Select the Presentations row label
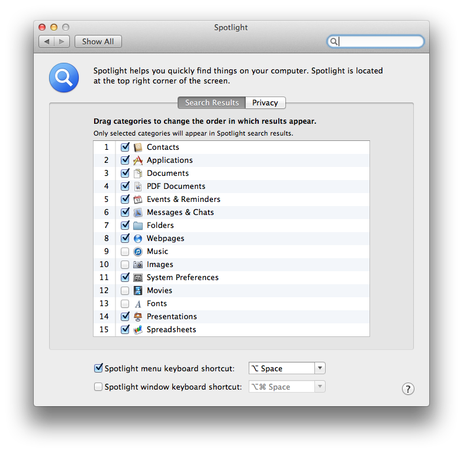This screenshot has height=453, width=463. point(172,317)
